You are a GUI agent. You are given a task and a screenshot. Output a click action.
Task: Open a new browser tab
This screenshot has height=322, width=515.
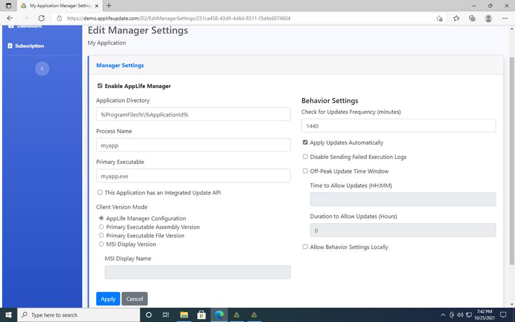[x=109, y=6]
